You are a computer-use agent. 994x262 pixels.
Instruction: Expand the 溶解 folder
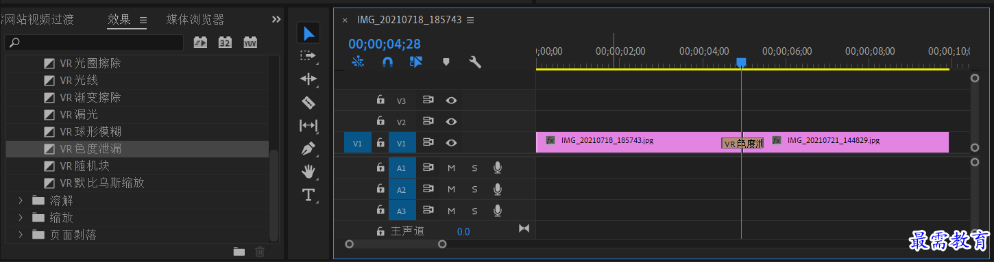click(x=21, y=200)
